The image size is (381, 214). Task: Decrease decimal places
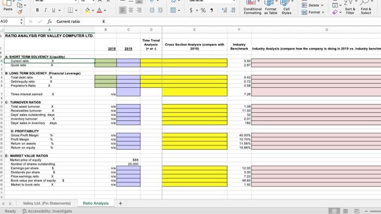coord(233,10)
